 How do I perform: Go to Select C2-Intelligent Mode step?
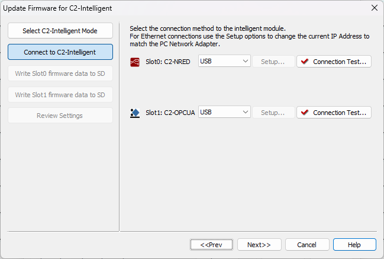(60, 31)
